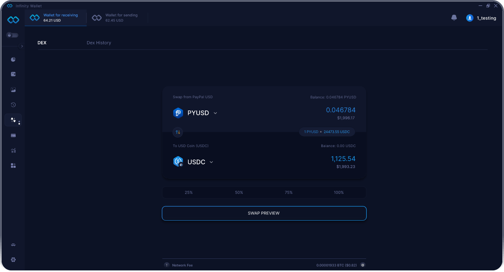504x272 pixels.
Task: Click Balance: 0.00 USDC text
Action: coord(338,146)
